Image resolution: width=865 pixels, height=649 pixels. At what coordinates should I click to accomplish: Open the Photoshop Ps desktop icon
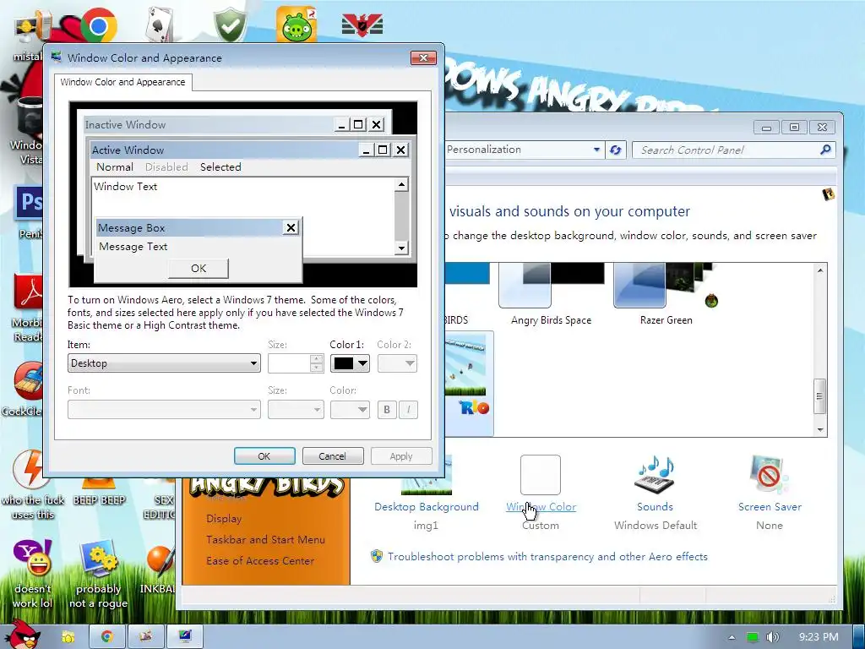(x=29, y=202)
